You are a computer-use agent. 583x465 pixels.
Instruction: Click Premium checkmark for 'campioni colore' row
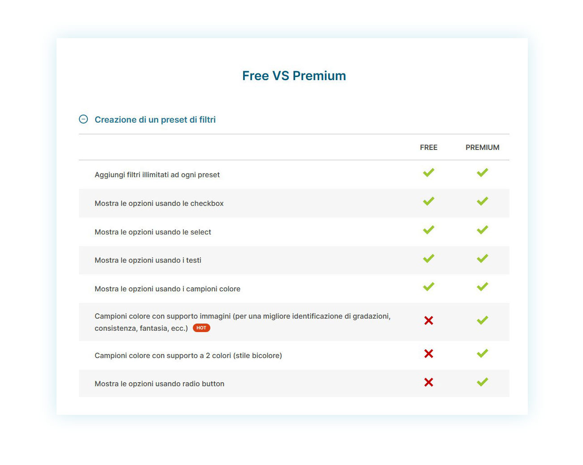pos(483,287)
